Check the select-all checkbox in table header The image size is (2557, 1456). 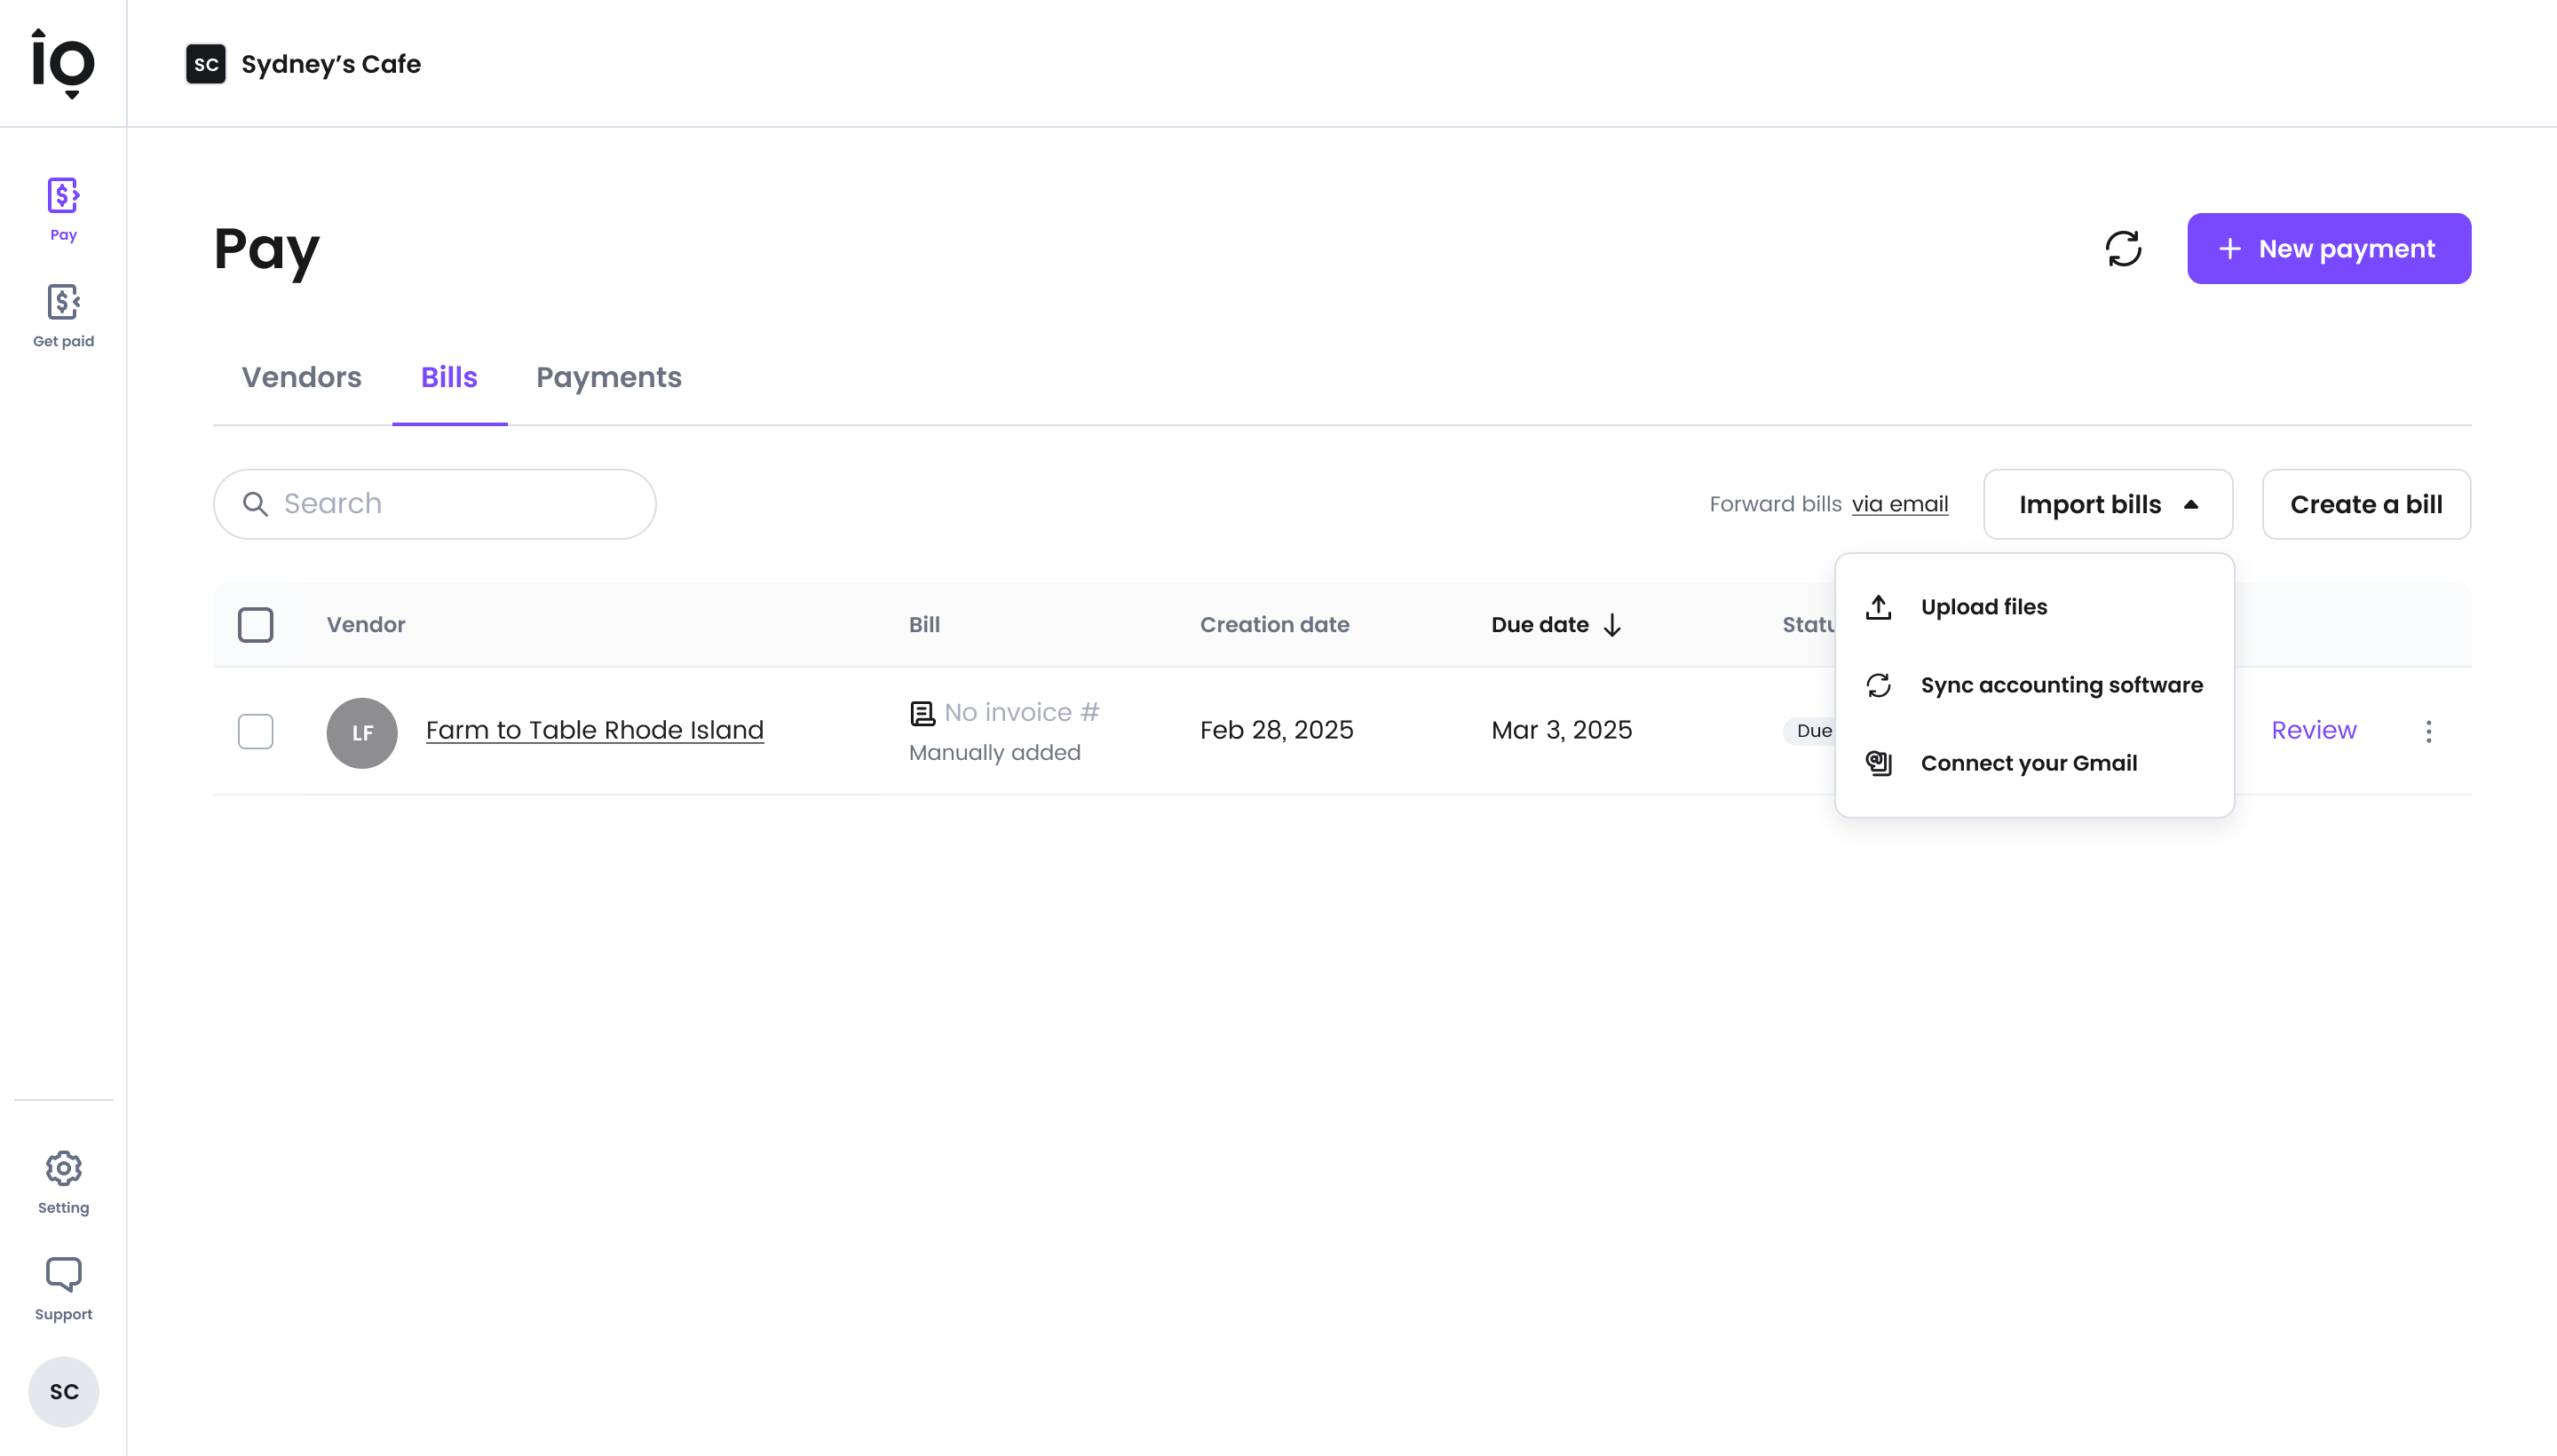[x=255, y=625]
